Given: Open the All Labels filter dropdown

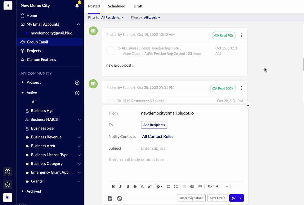Looking at the screenshot, I should 152,18.
